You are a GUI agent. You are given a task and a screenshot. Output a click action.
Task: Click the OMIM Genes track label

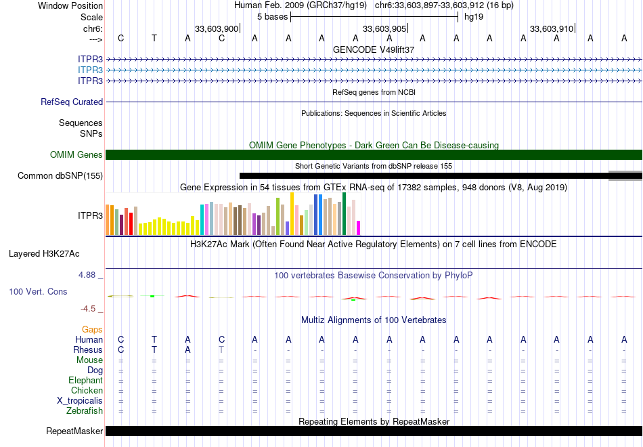[76, 155]
